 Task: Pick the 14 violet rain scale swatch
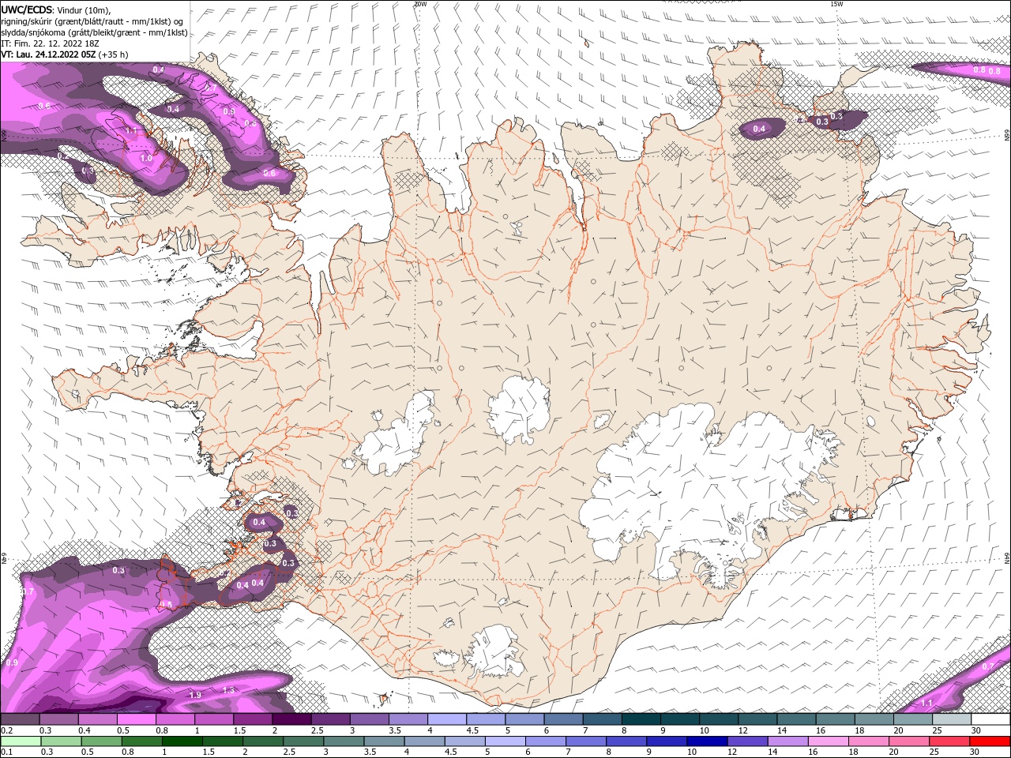tap(788, 741)
